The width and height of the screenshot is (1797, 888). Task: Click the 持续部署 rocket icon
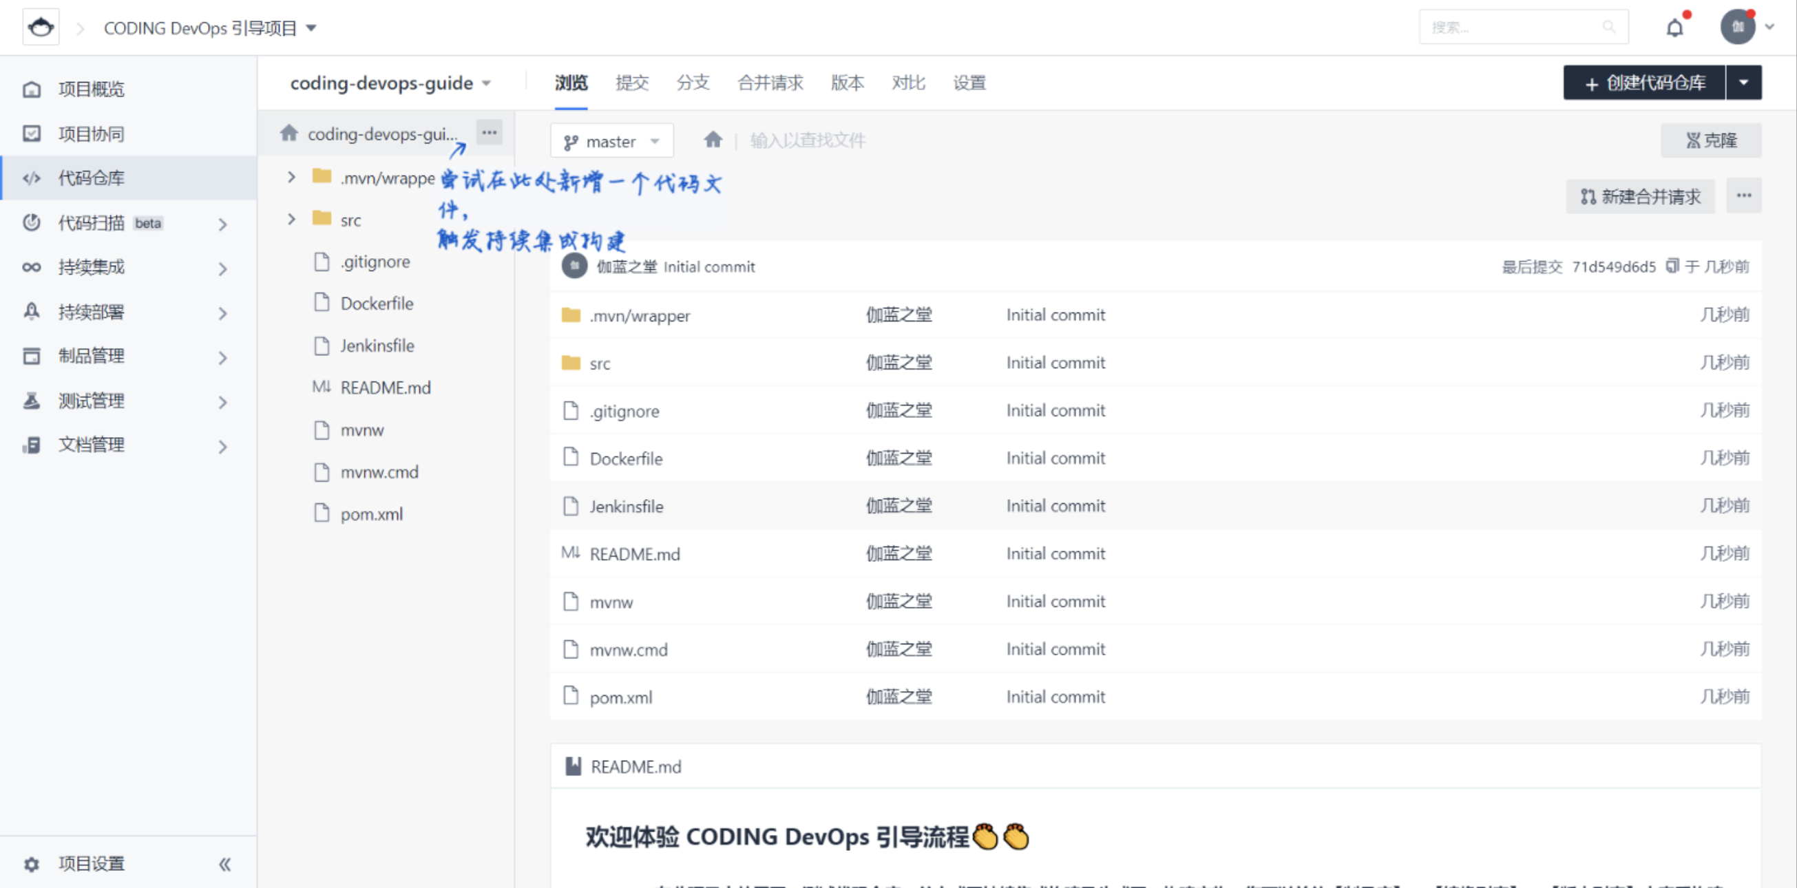[x=32, y=311]
